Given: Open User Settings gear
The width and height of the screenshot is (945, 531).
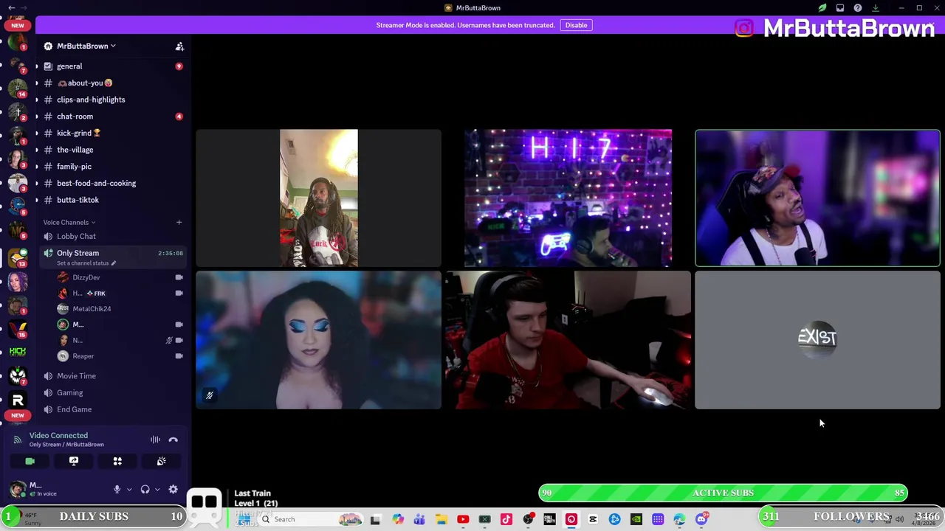Looking at the screenshot, I should click(x=173, y=489).
